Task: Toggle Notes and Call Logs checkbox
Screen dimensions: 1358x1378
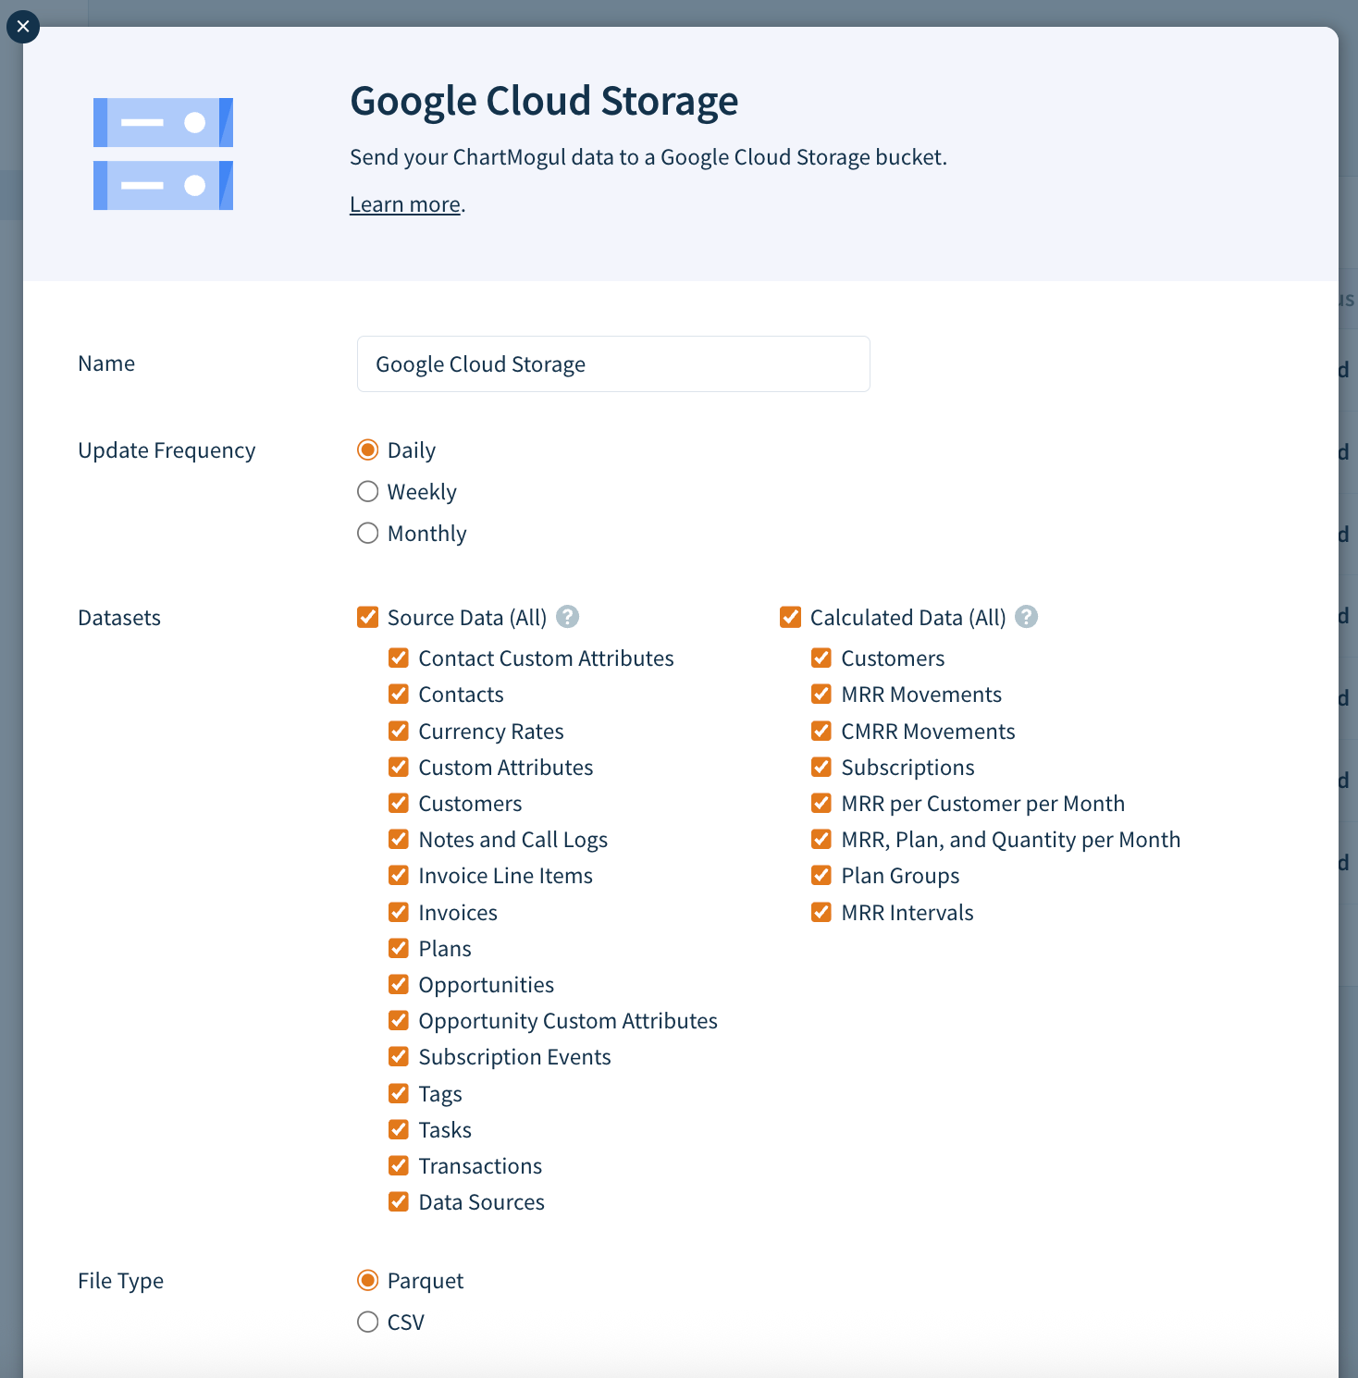Action: coord(399,840)
